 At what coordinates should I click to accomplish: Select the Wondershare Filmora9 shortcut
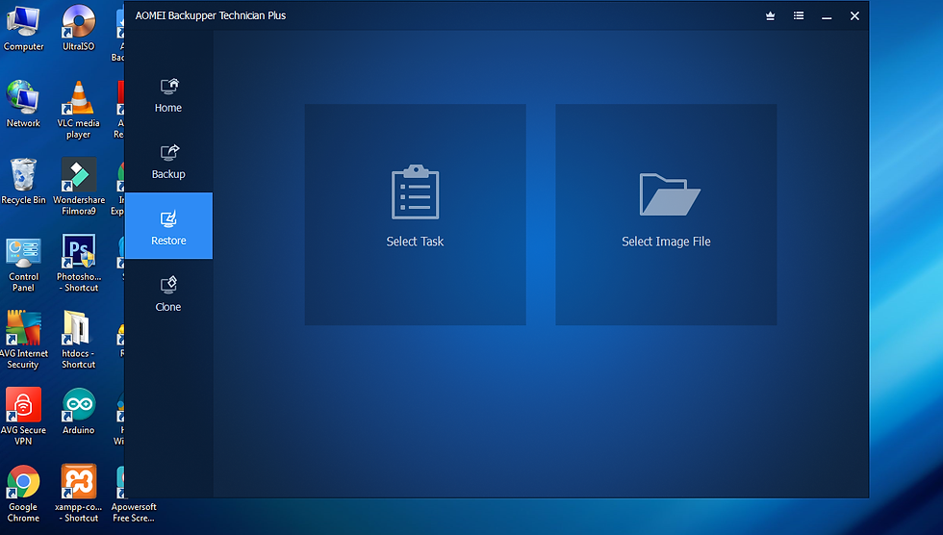[79, 187]
